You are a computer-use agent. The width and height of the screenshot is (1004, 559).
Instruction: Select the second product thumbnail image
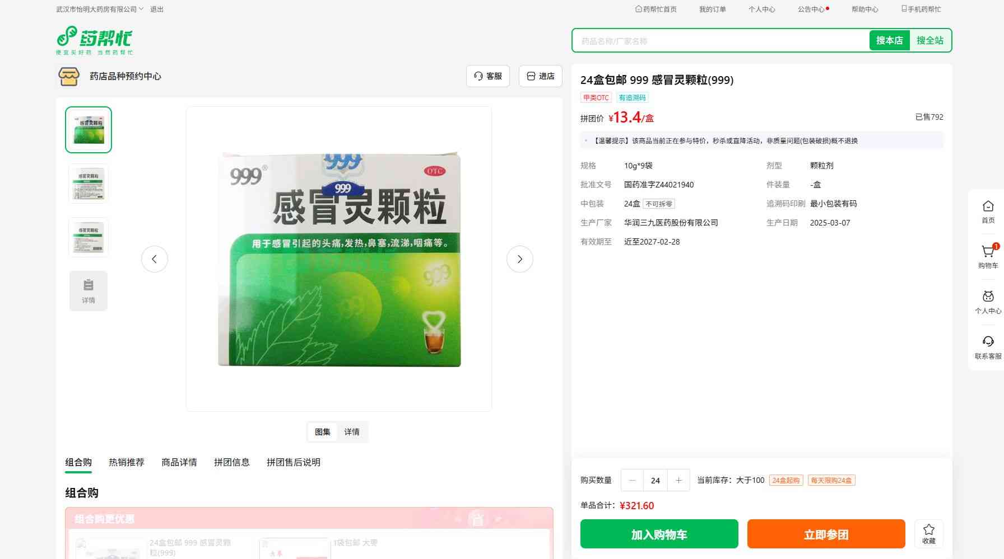pyautogui.click(x=89, y=184)
